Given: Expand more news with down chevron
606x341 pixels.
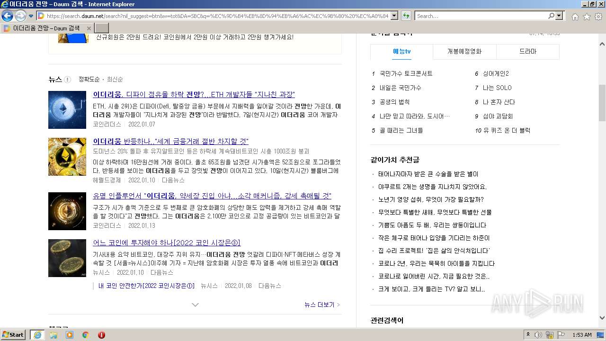Looking at the screenshot, I should pyautogui.click(x=195, y=305).
